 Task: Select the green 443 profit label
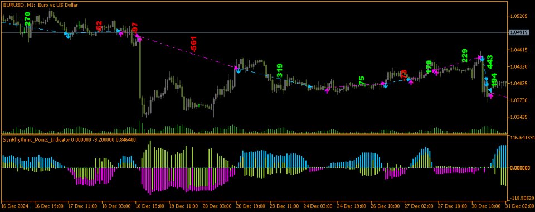(490, 62)
